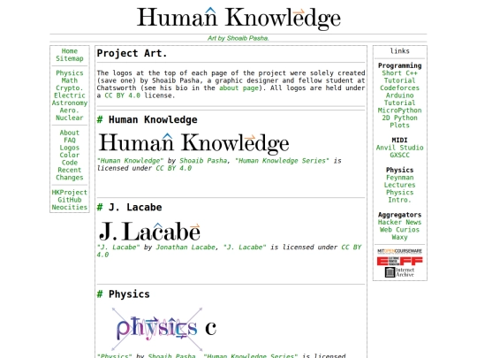The image size is (477, 358).
Task: Open the EFF logo badge
Action: point(399,261)
